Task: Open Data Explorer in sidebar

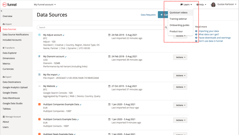Action: click(10, 53)
